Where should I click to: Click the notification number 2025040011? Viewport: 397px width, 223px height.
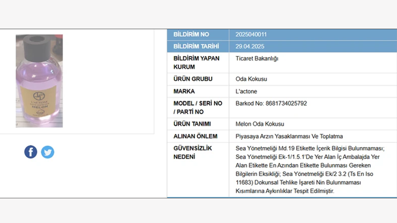251,35
